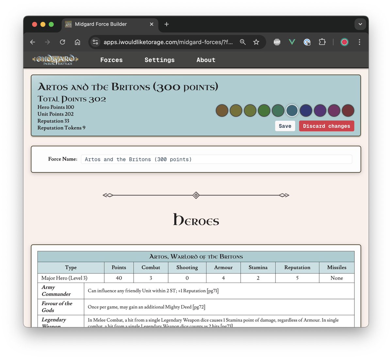Open the Forces menu
This screenshot has height=358, width=392.
point(111,60)
